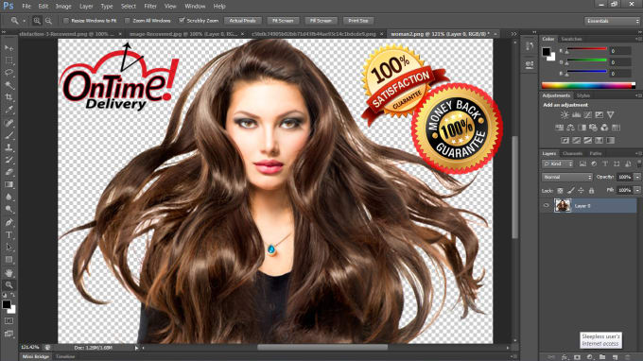Toggle pixel layer filter in Layers panel
The height and width of the screenshot is (361, 643).
point(582,163)
